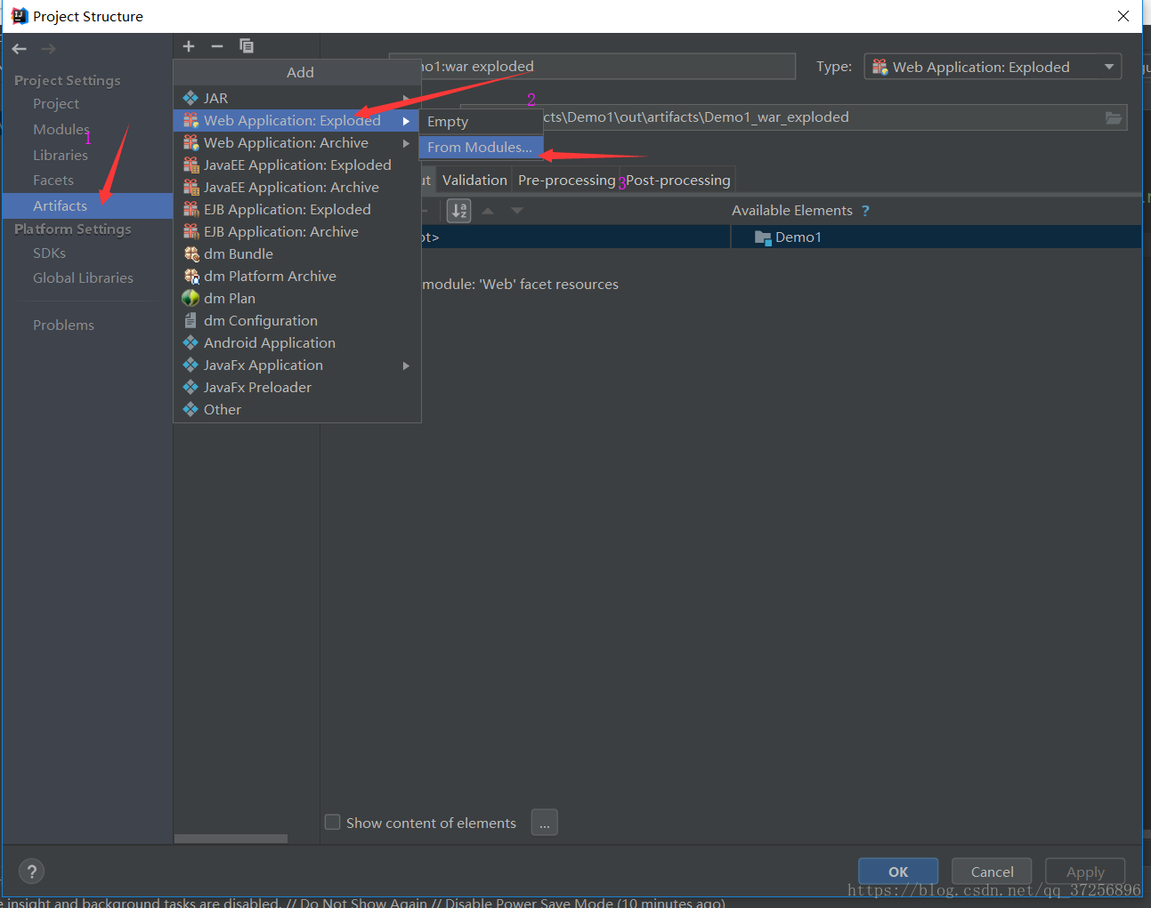Click the Cancel button
The height and width of the screenshot is (908, 1151).
[992, 872]
